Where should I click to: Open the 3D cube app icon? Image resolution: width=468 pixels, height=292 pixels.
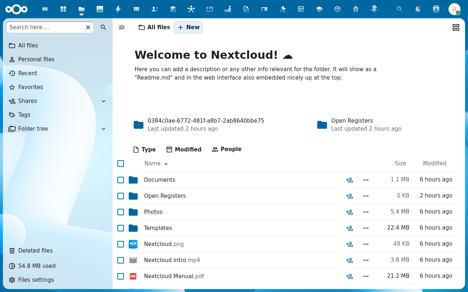pos(337,9)
